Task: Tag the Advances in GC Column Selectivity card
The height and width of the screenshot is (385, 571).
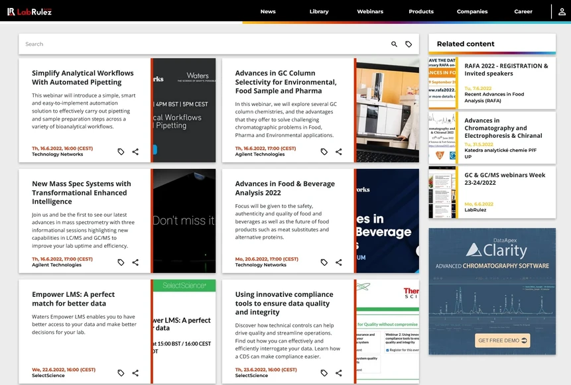Action: (x=324, y=152)
